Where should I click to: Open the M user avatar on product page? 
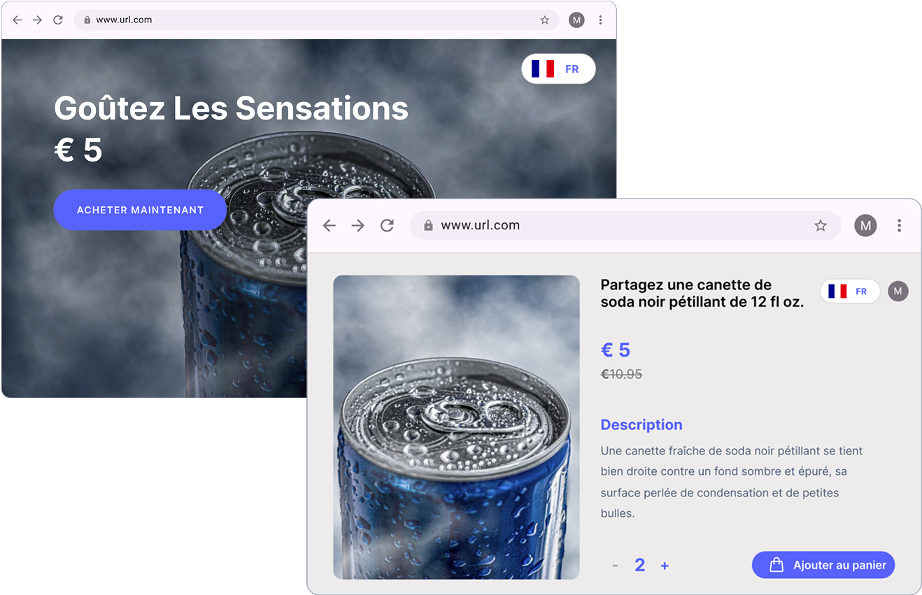click(898, 291)
